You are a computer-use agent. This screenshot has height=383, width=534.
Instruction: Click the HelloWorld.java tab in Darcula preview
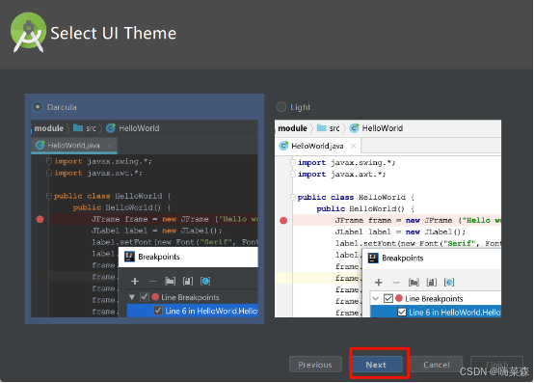click(x=74, y=146)
